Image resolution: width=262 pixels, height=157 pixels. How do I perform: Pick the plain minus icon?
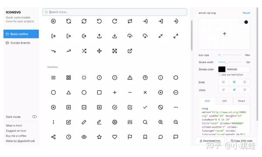130,92
